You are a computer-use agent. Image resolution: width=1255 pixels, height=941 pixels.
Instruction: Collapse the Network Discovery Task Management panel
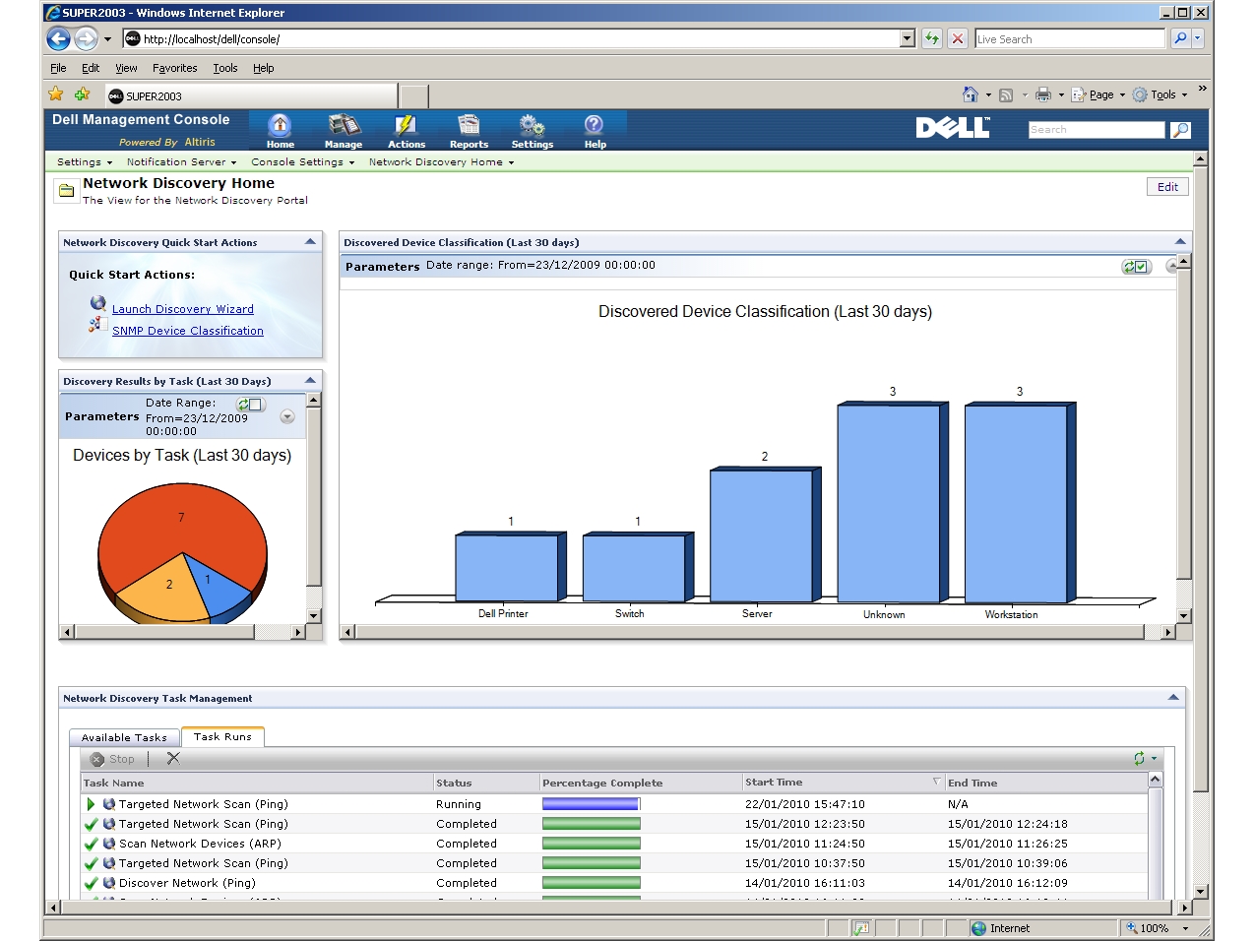tap(1172, 698)
